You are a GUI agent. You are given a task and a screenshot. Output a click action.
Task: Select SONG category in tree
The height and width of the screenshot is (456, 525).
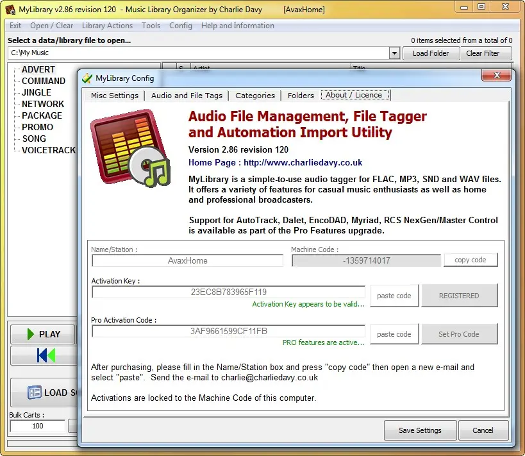34,139
